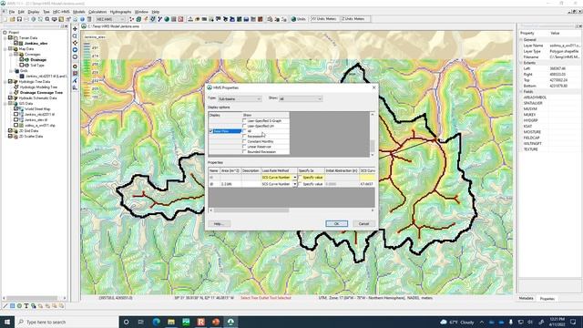Toggle Specify value checkbox for basin 1B
Screen dimensions: 583x328
pyautogui.click(x=300, y=184)
